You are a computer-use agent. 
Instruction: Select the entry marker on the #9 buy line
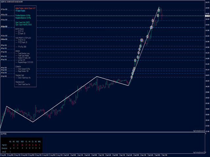[x=140, y=46]
